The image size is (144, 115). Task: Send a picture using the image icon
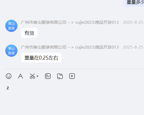[x=48, y=76]
